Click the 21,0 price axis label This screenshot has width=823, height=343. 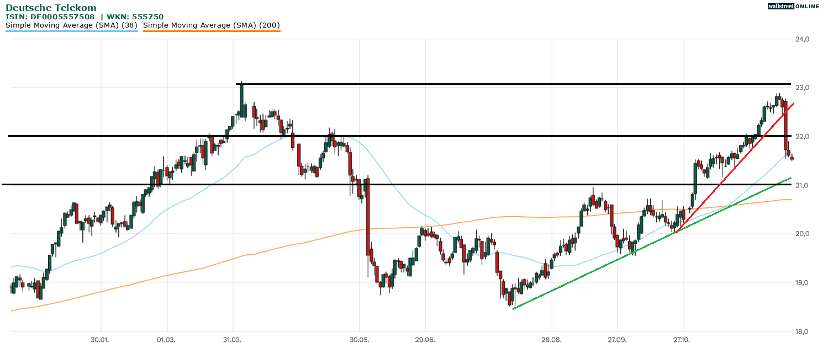pos(802,185)
